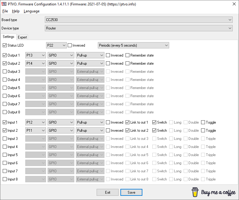Enable the Input 3 checkbox

pos(5,139)
